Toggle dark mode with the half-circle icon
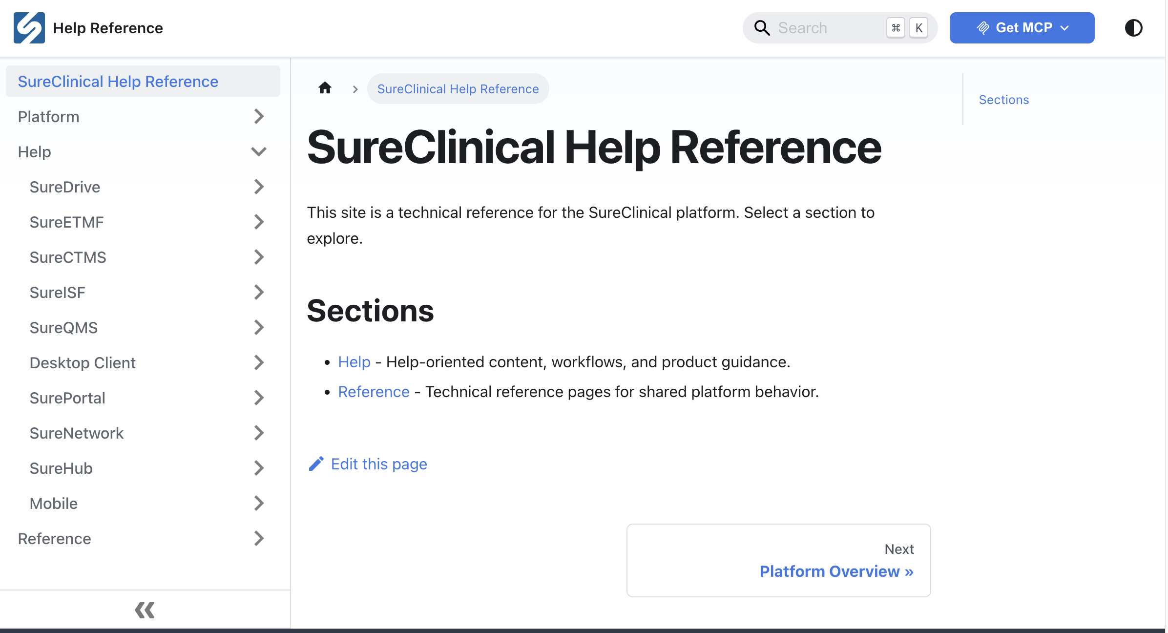Viewport: 1168px width, 633px height. [1133, 28]
